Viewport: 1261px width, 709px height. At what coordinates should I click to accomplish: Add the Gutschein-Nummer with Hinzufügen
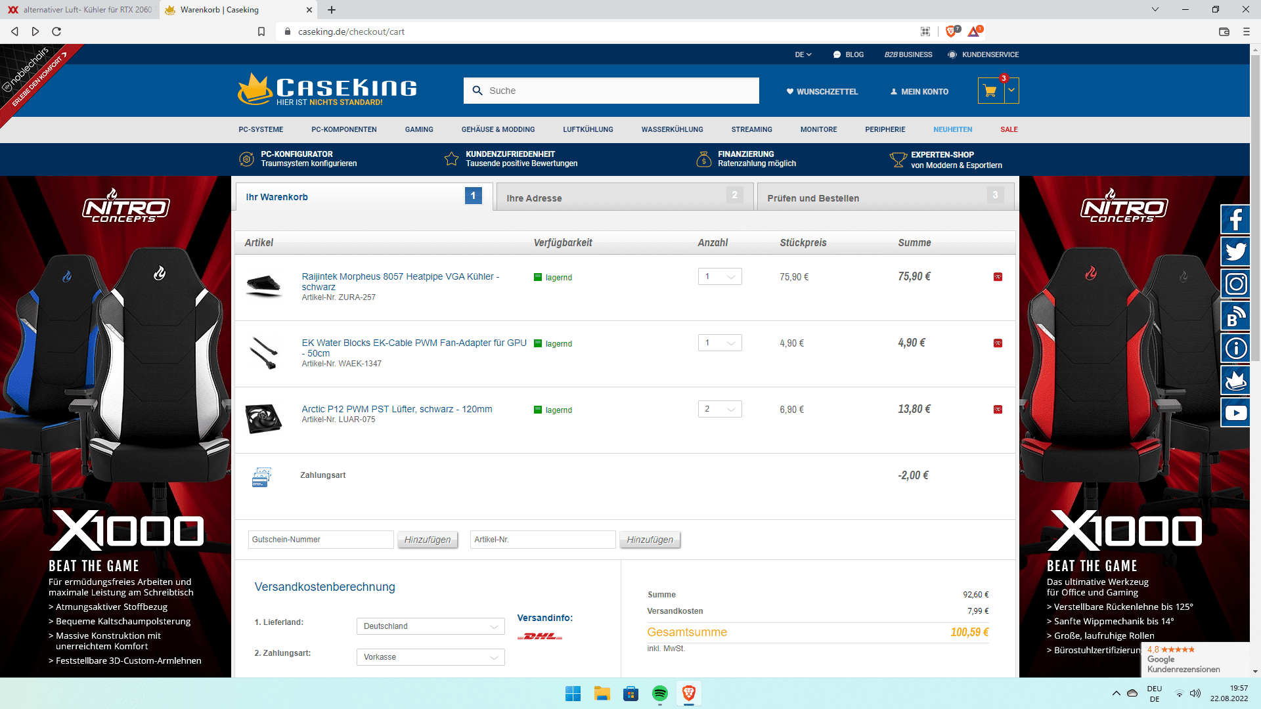428,540
